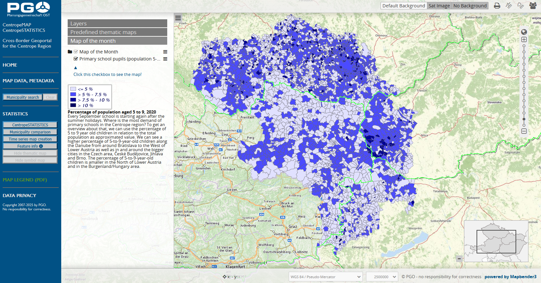
Task: Open MAP DATA, METADATA section
Action: [x=28, y=81]
